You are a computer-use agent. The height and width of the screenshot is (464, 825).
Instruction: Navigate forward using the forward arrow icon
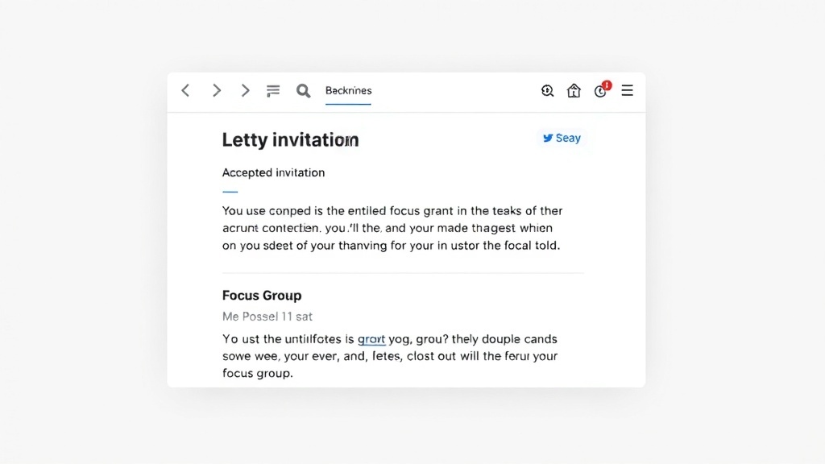[x=216, y=90]
